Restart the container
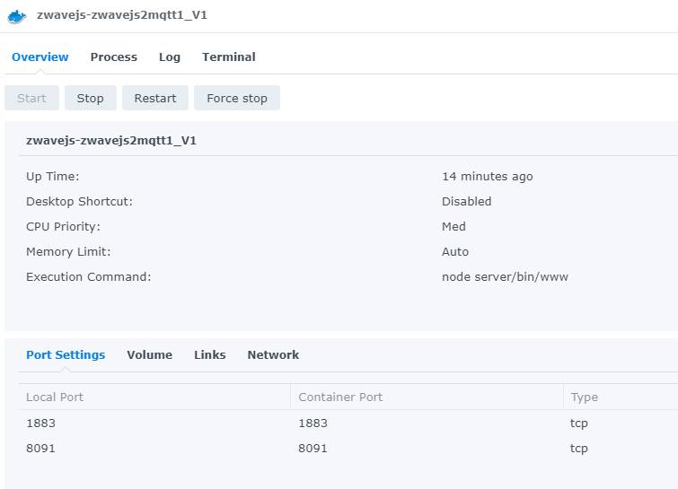The width and height of the screenshot is (678, 489). 155,98
